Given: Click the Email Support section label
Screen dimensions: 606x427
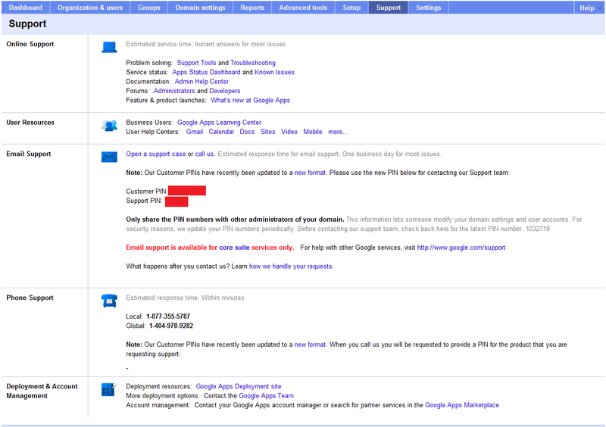Looking at the screenshot, I should pos(29,154).
